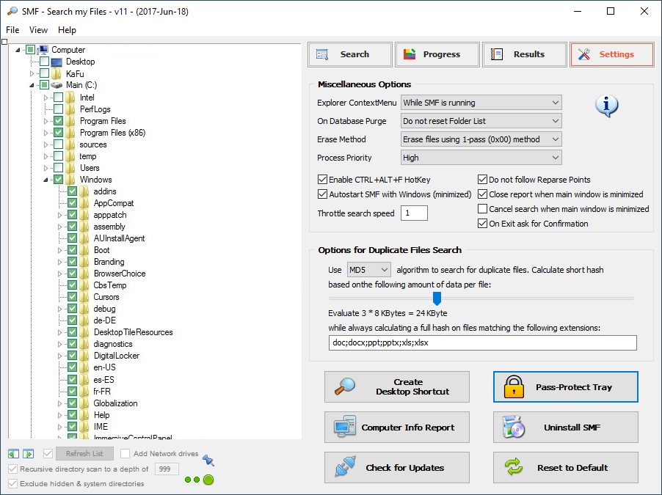Click the Pass-Protect Tray button
This screenshot has width=662, height=495.
pos(566,386)
